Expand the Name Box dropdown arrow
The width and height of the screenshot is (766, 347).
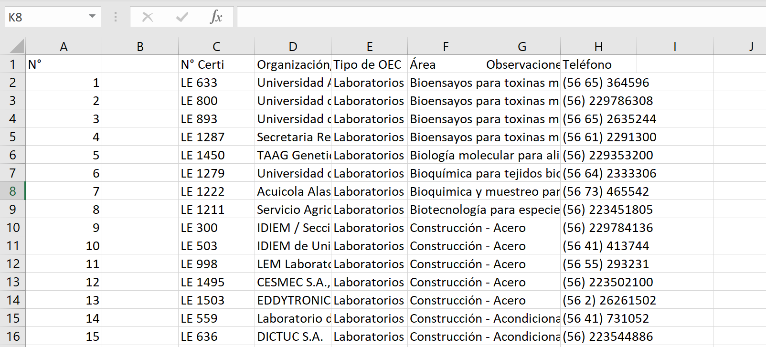click(x=92, y=17)
